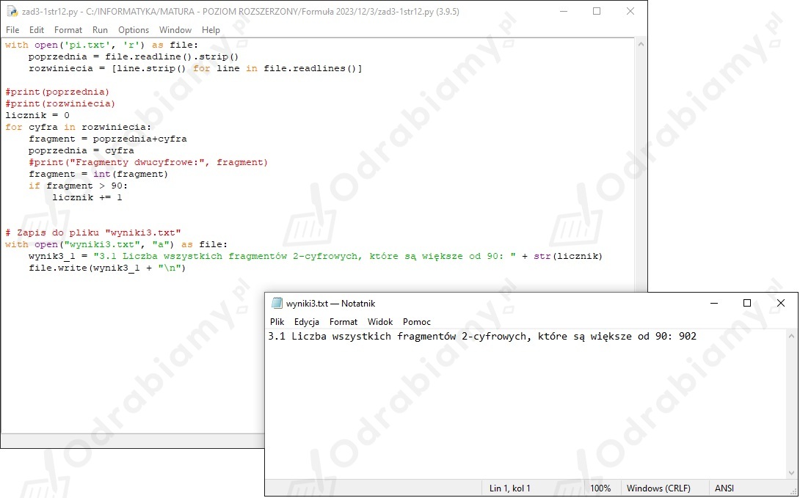
Task: Open the Widok menu
Action: [x=380, y=322]
